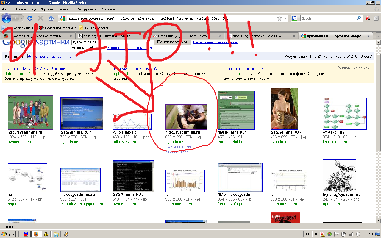381x238 pixels.
Task: Open the network diagram thumbnail from php.ru
Action: [x=27, y=178]
